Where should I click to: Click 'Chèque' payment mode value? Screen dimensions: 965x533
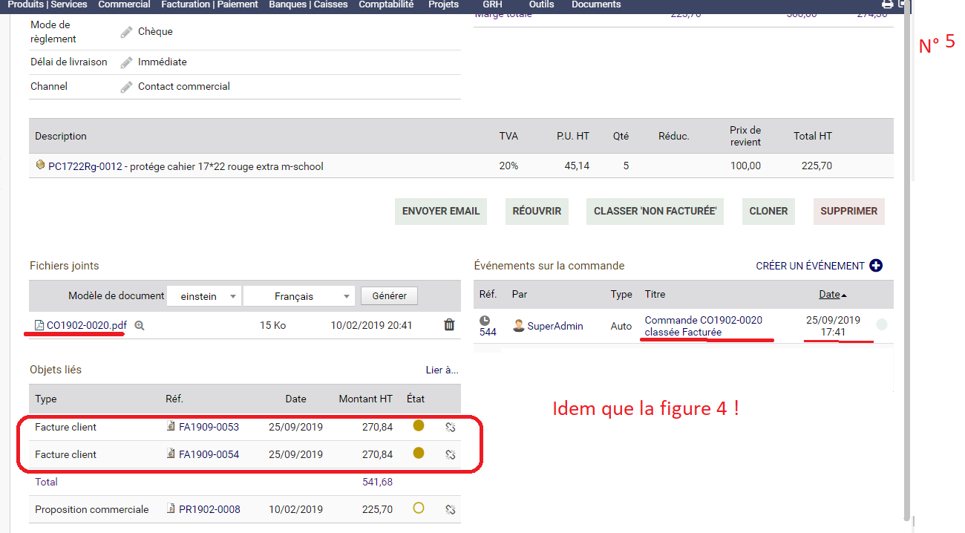pos(155,31)
